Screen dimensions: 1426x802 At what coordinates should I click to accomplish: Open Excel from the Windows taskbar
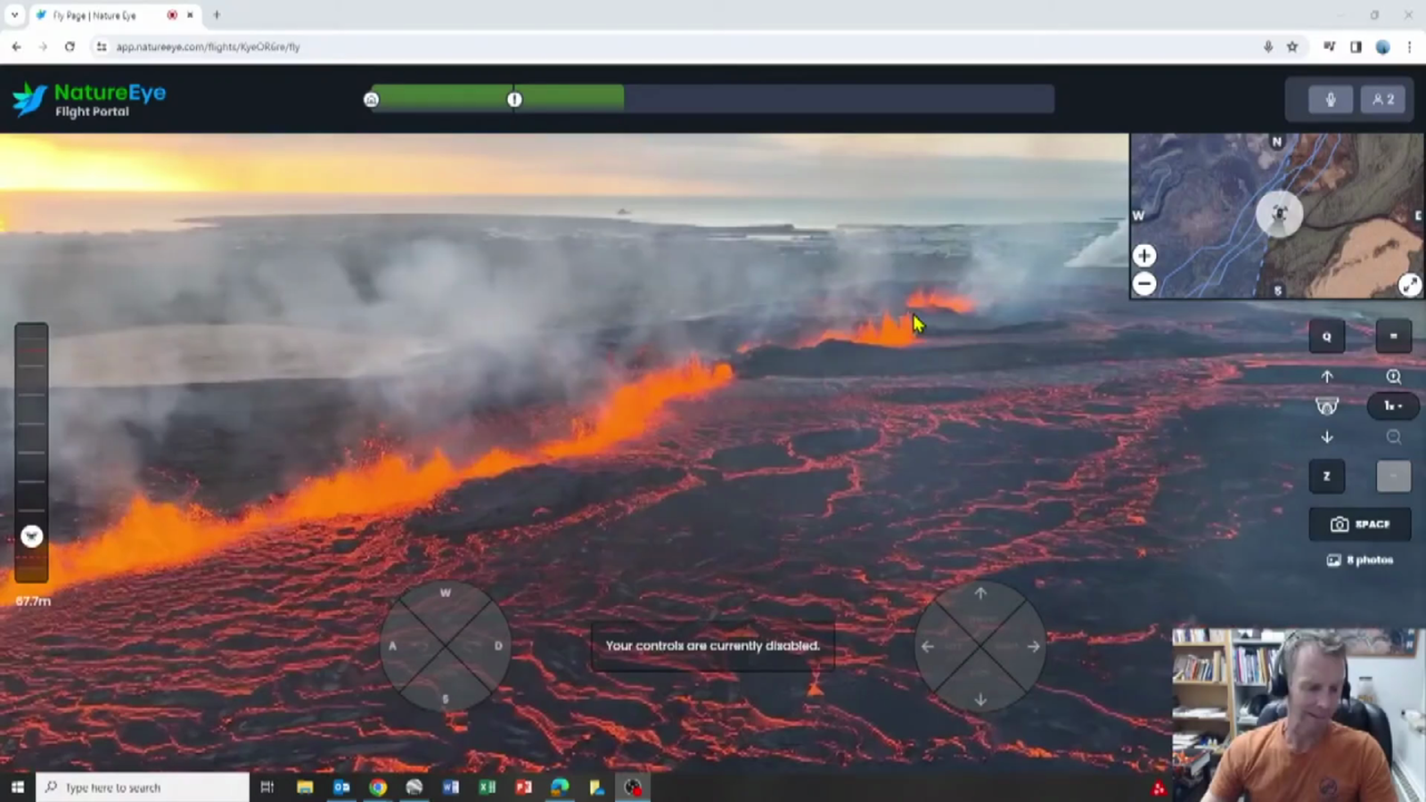pos(487,787)
